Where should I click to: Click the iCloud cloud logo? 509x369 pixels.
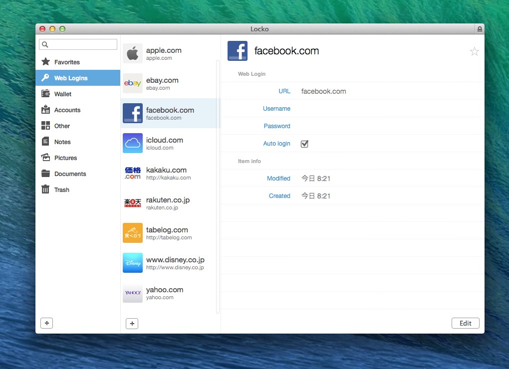(x=132, y=143)
